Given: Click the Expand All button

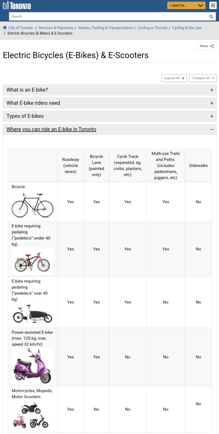Looking at the screenshot, I should click(174, 78).
